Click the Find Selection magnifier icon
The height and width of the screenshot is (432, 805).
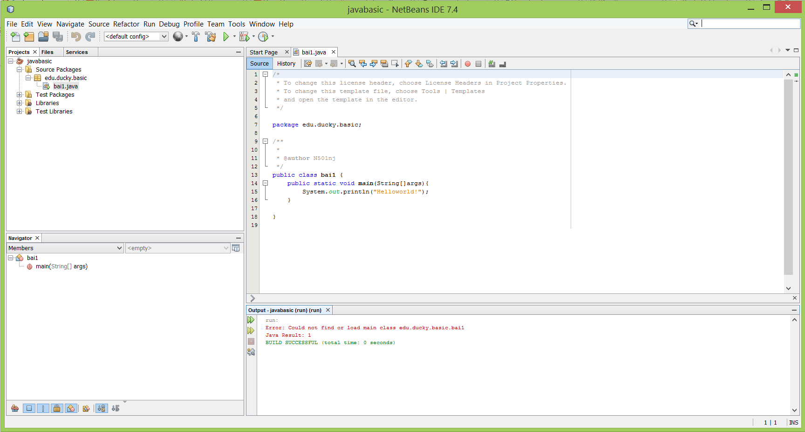click(352, 64)
